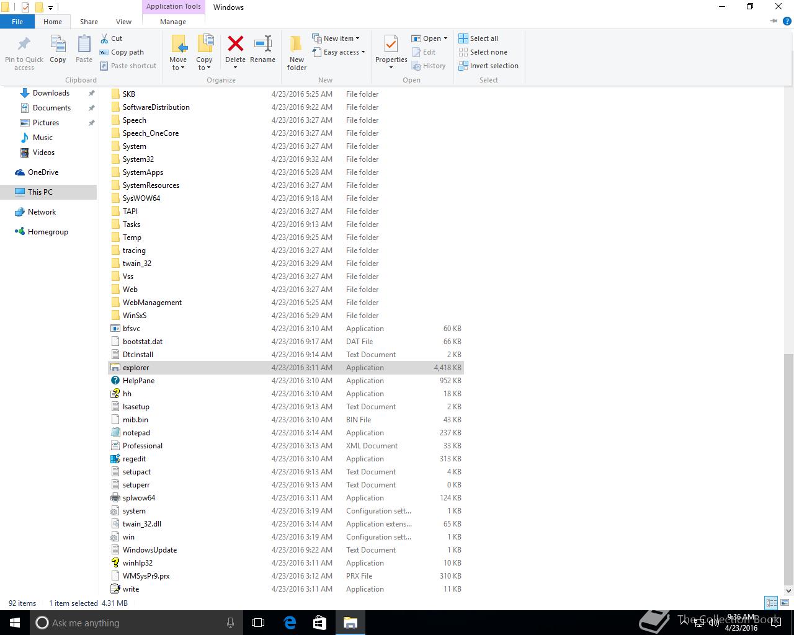Open the Quick Access Toolbar customize arrow
Image resolution: width=794 pixels, height=635 pixels.
tap(51, 7)
